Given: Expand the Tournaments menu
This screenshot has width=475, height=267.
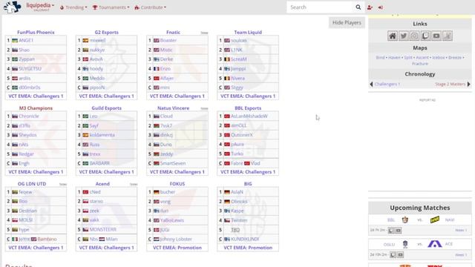Looking at the screenshot, I should [x=111, y=7].
